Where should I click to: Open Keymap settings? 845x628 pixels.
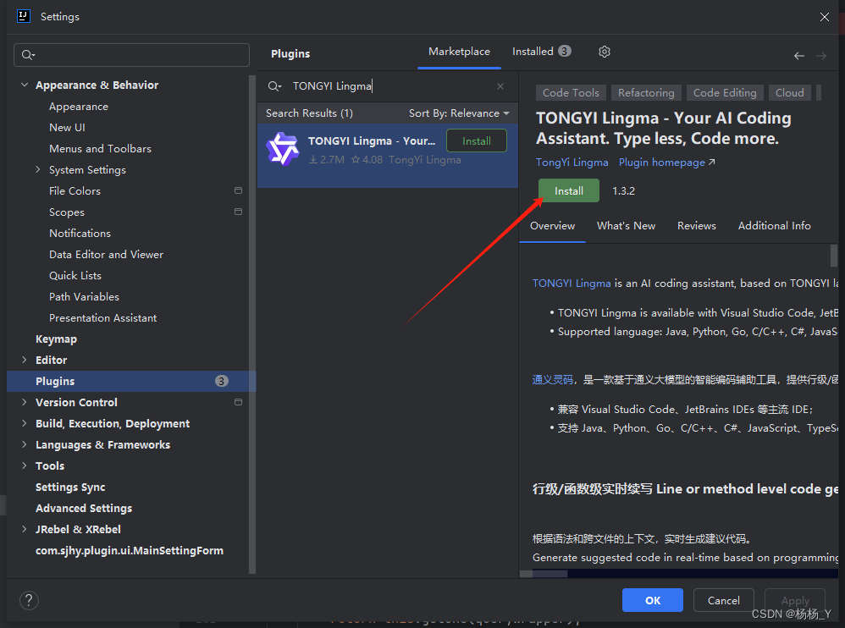(x=56, y=339)
